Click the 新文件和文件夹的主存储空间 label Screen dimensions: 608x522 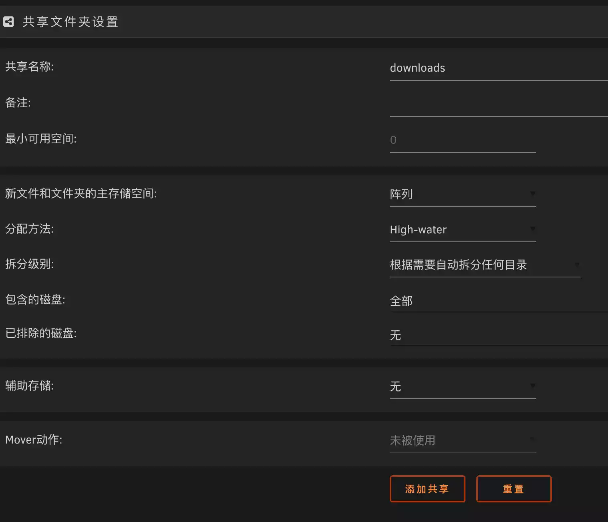coord(81,194)
